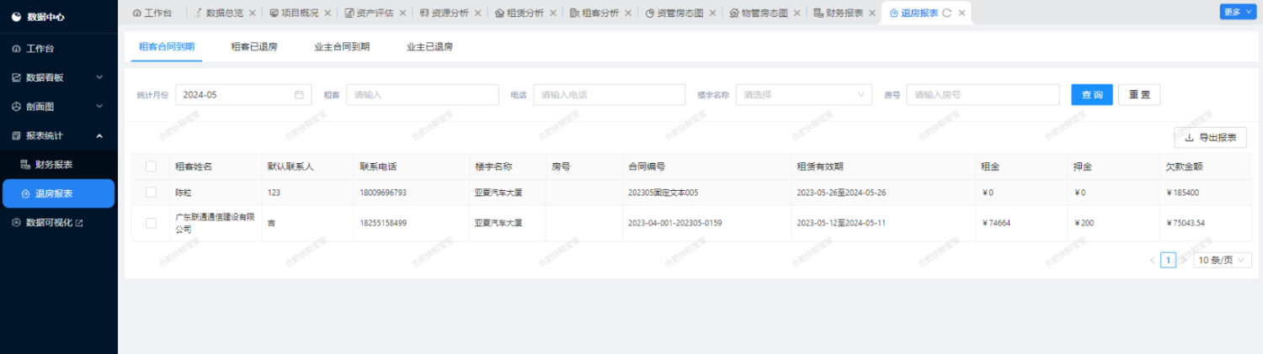Switch to the 租赁分析 tab
Image resolution: width=1263 pixels, height=354 pixels.
tap(521, 13)
